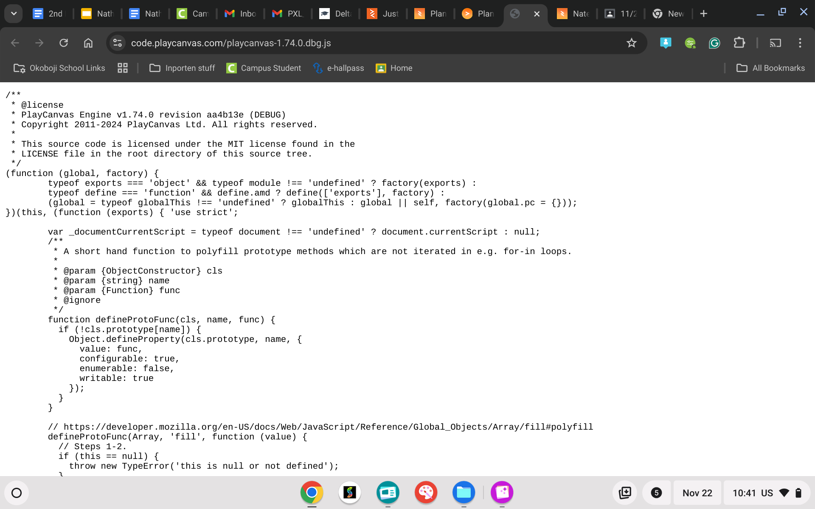Viewport: 815px width, 509px height.
Task: Open the Grammarly extension
Action: click(714, 43)
